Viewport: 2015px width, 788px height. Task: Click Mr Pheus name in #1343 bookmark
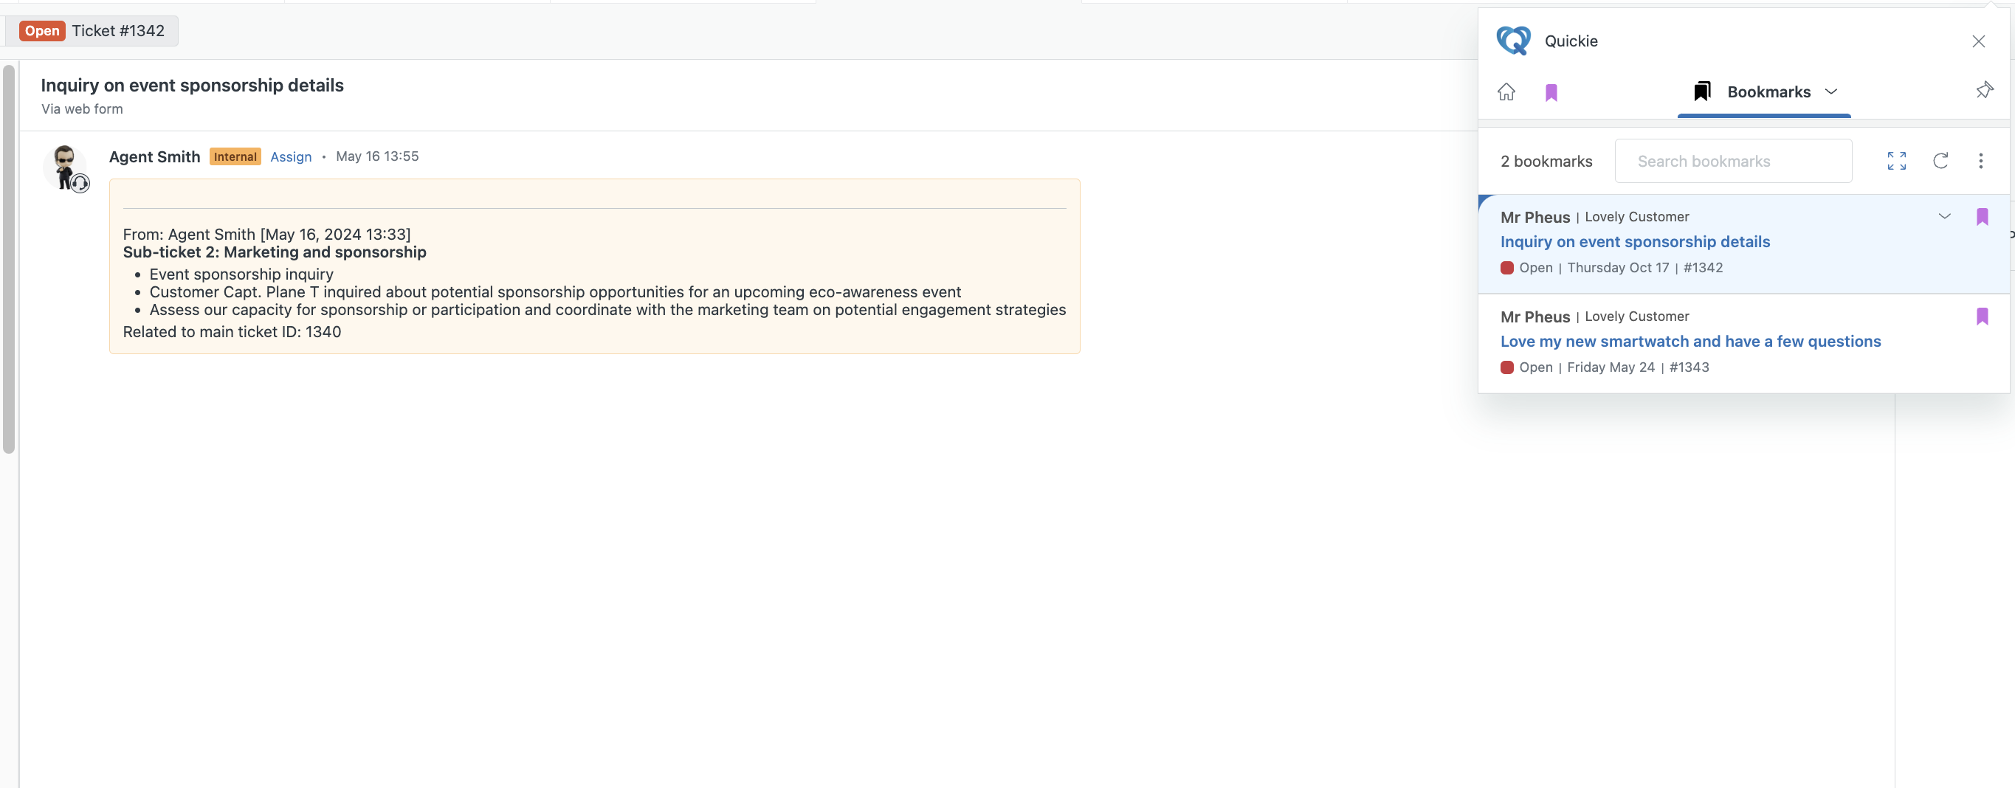click(x=1534, y=317)
